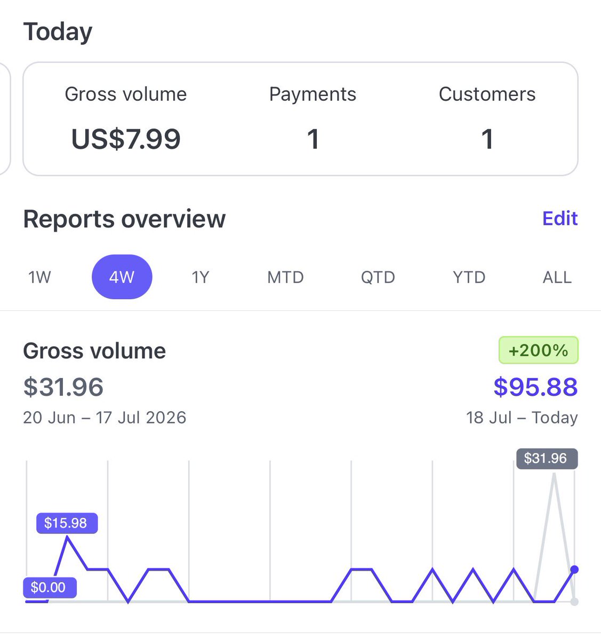This screenshot has width=601, height=640.
Task: Tap the Customers label in the Today card
Action: click(x=487, y=94)
